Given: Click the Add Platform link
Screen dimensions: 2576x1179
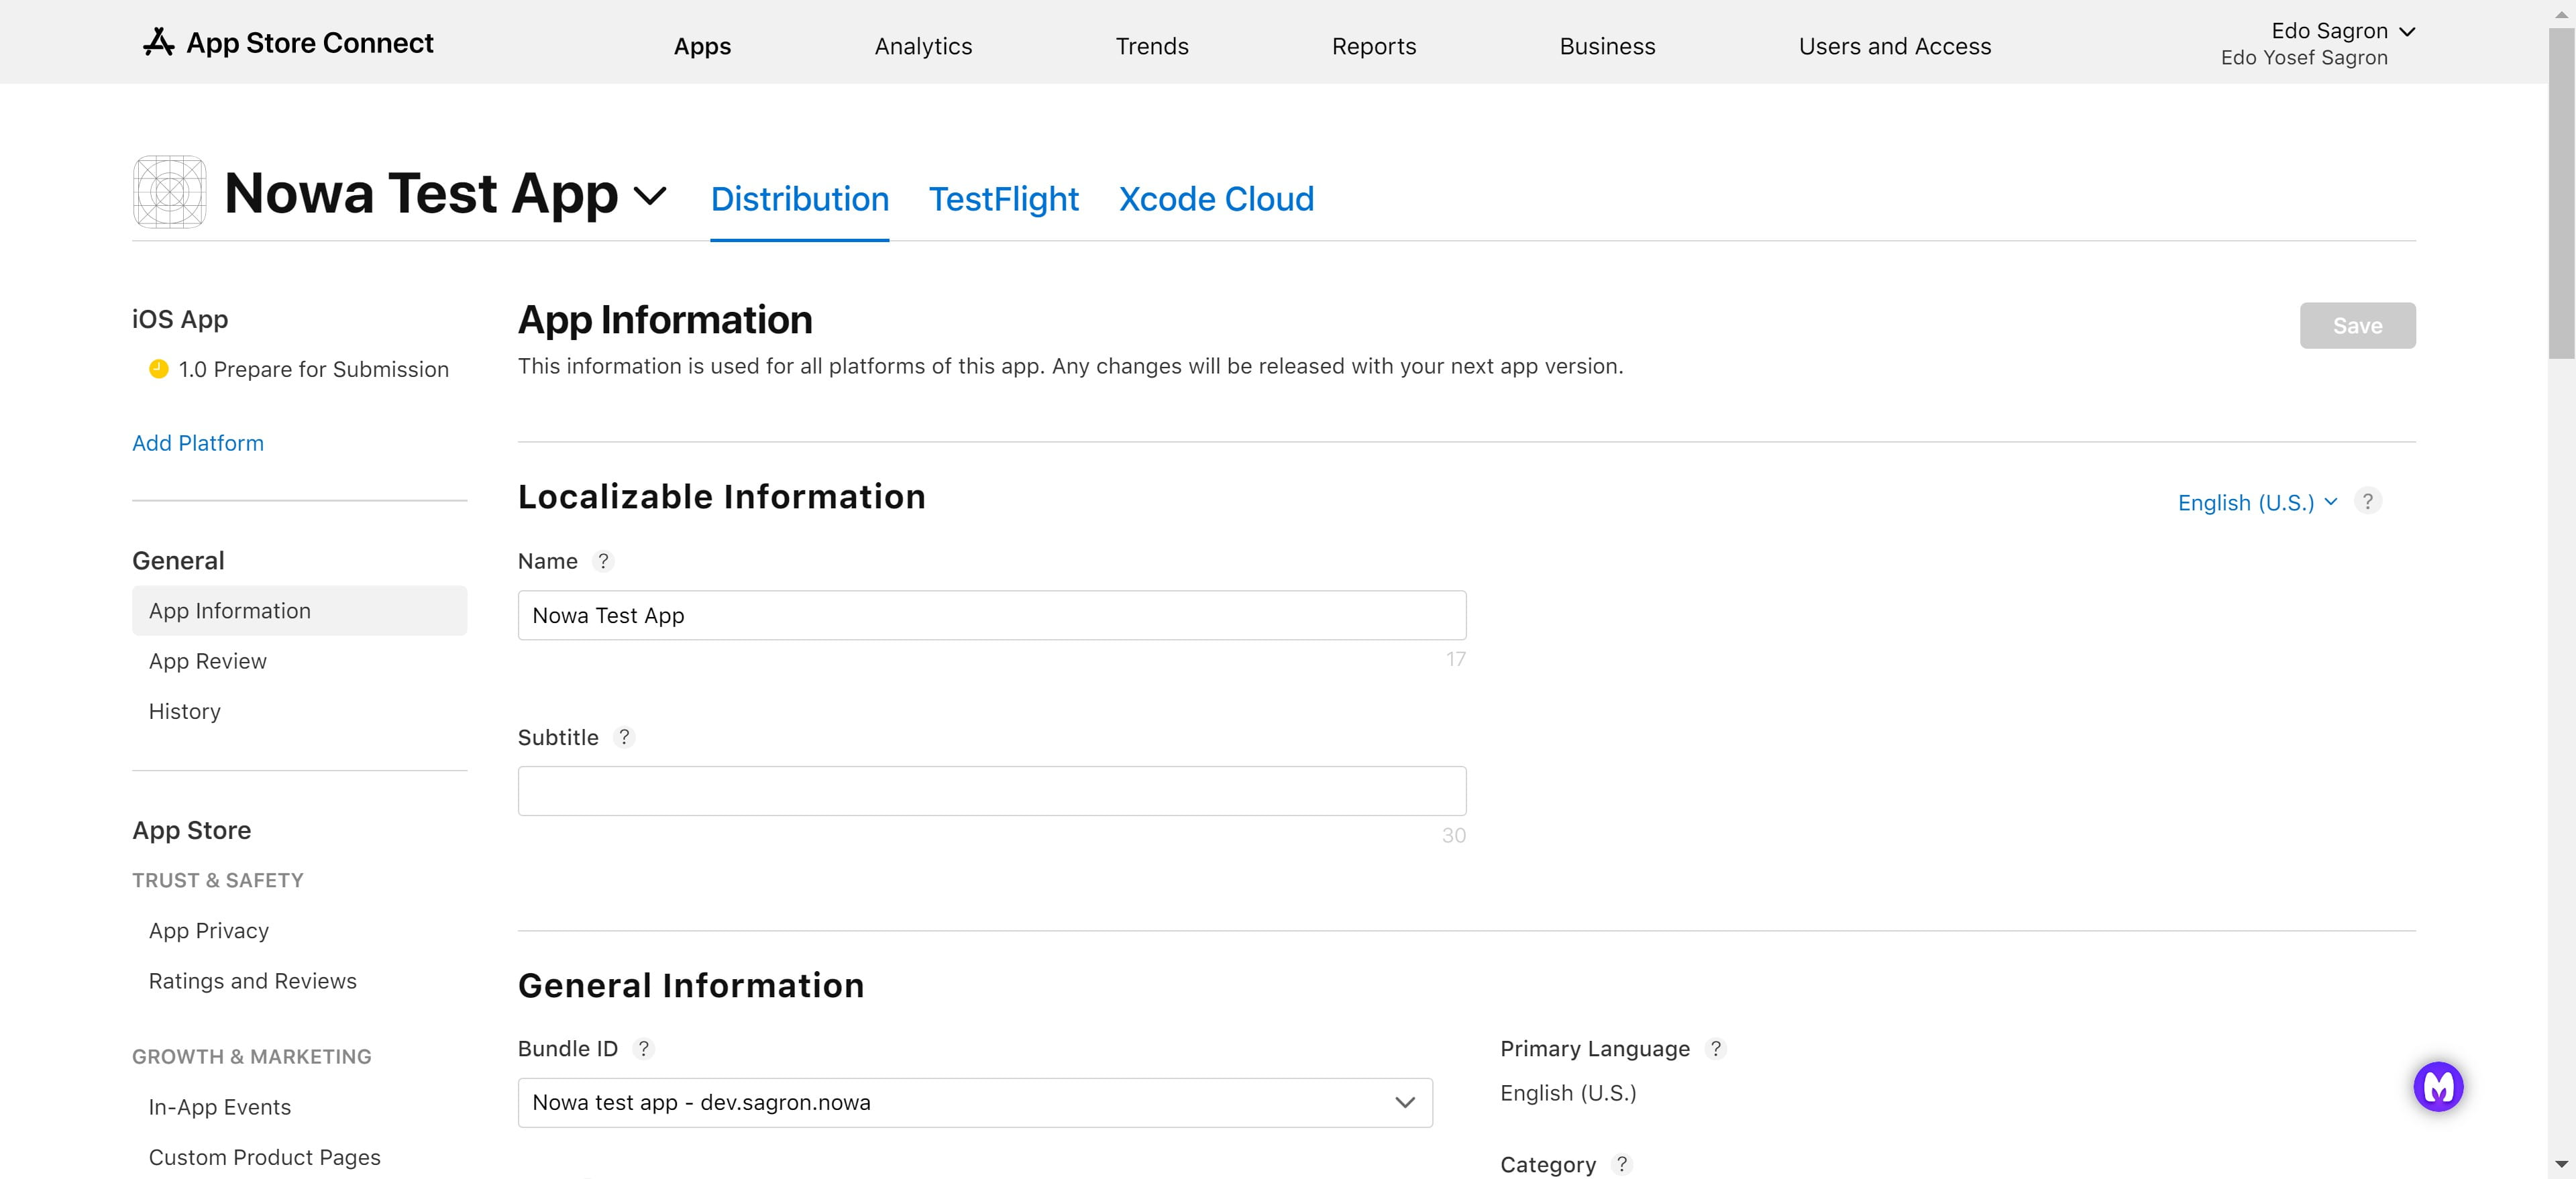Looking at the screenshot, I should coord(198,443).
